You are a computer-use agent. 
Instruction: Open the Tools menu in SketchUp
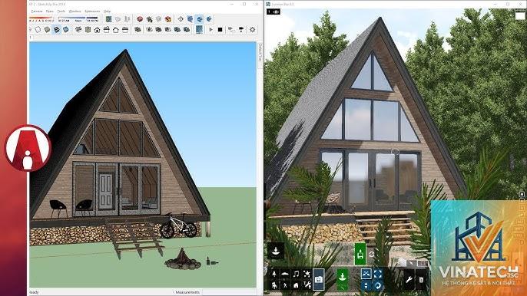[x=61, y=11]
